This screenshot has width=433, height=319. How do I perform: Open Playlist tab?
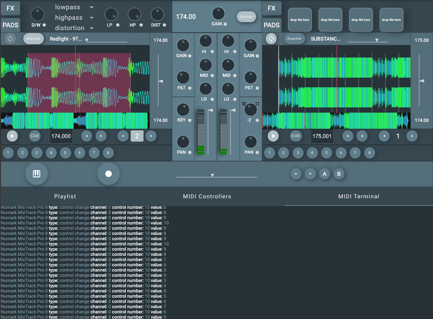click(x=65, y=196)
